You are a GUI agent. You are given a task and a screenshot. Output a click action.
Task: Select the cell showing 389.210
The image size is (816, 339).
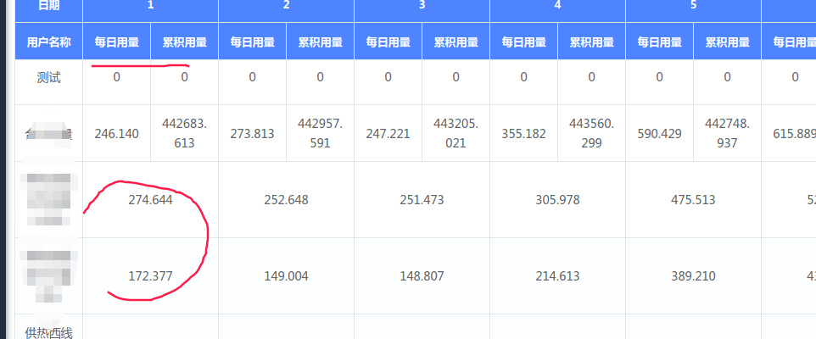[x=693, y=276]
